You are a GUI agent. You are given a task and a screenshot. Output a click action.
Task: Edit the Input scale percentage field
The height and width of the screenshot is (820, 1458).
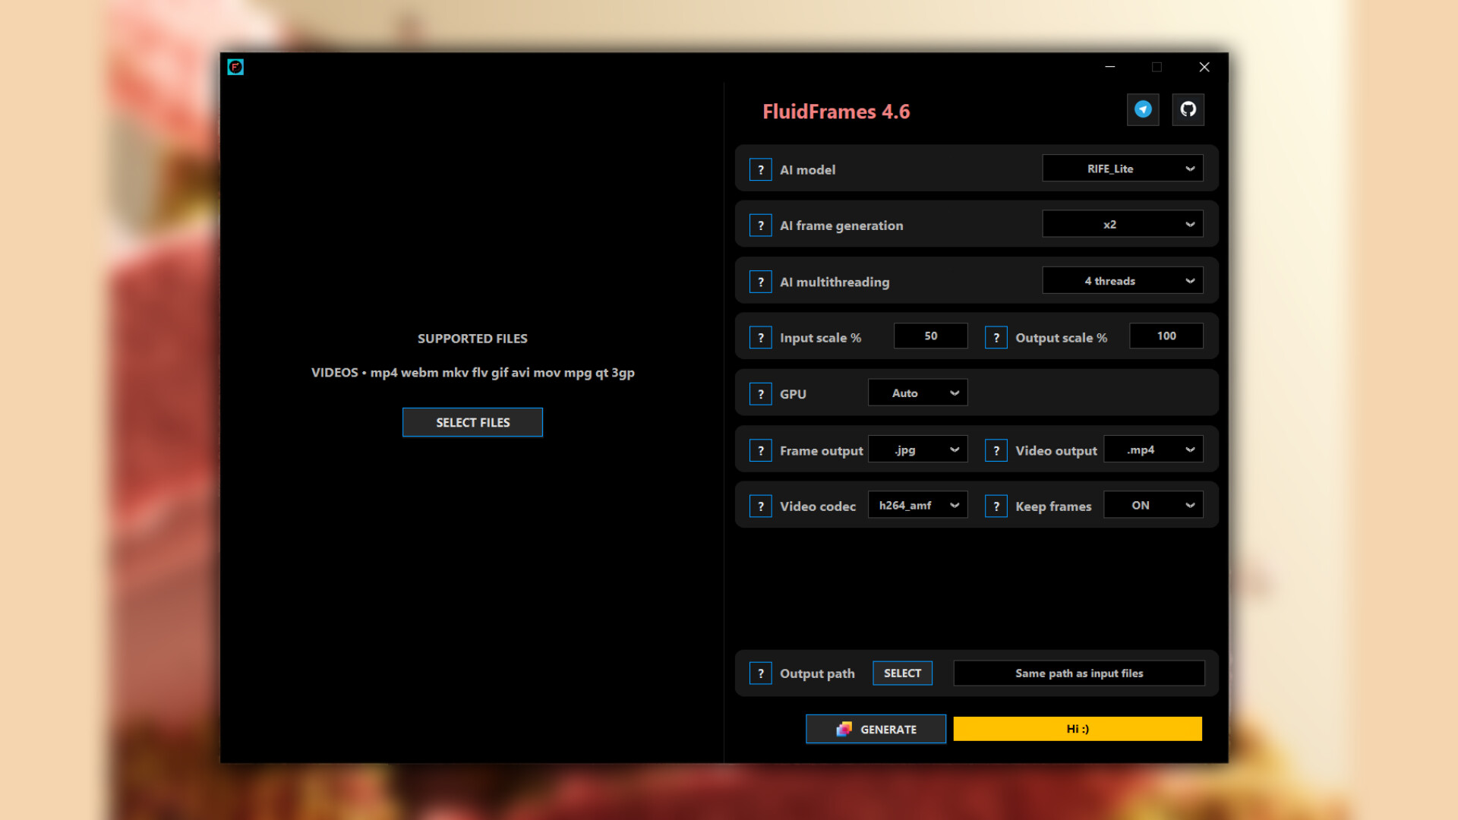[930, 336]
